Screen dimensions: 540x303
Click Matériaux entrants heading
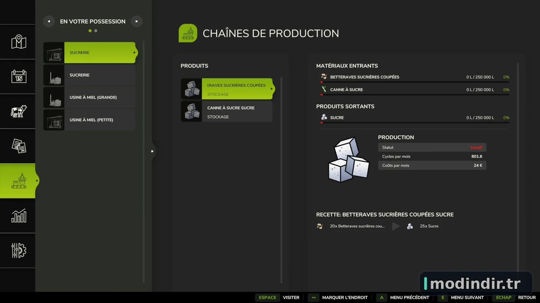[x=347, y=66]
